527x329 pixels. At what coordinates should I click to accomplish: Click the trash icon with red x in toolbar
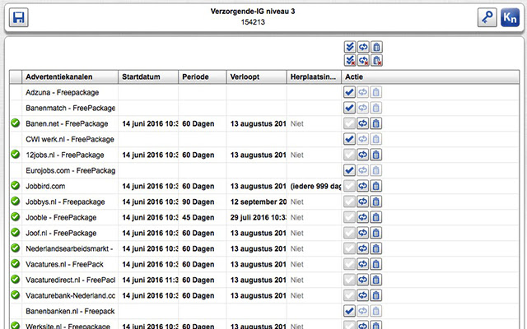pos(376,60)
